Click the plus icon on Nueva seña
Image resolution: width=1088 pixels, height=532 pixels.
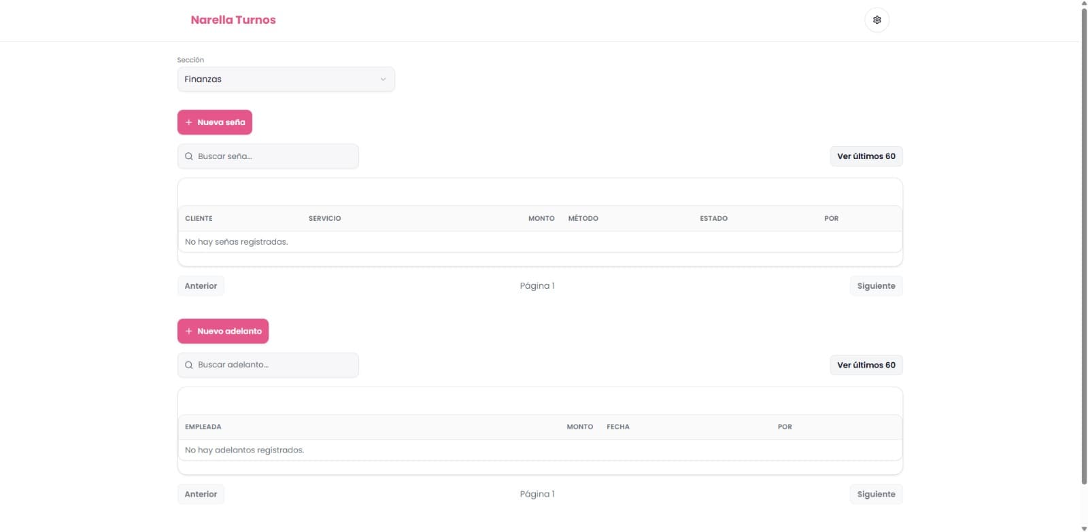pyautogui.click(x=189, y=122)
